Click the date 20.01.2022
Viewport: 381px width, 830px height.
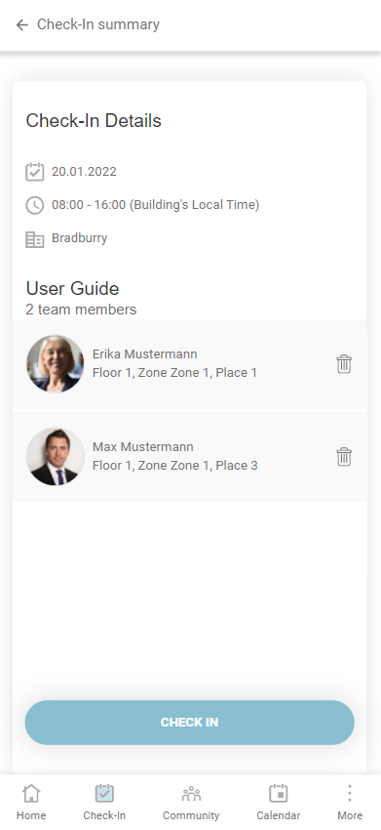point(84,172)
